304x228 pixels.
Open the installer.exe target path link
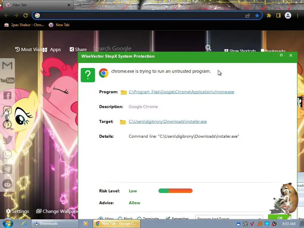168,121
